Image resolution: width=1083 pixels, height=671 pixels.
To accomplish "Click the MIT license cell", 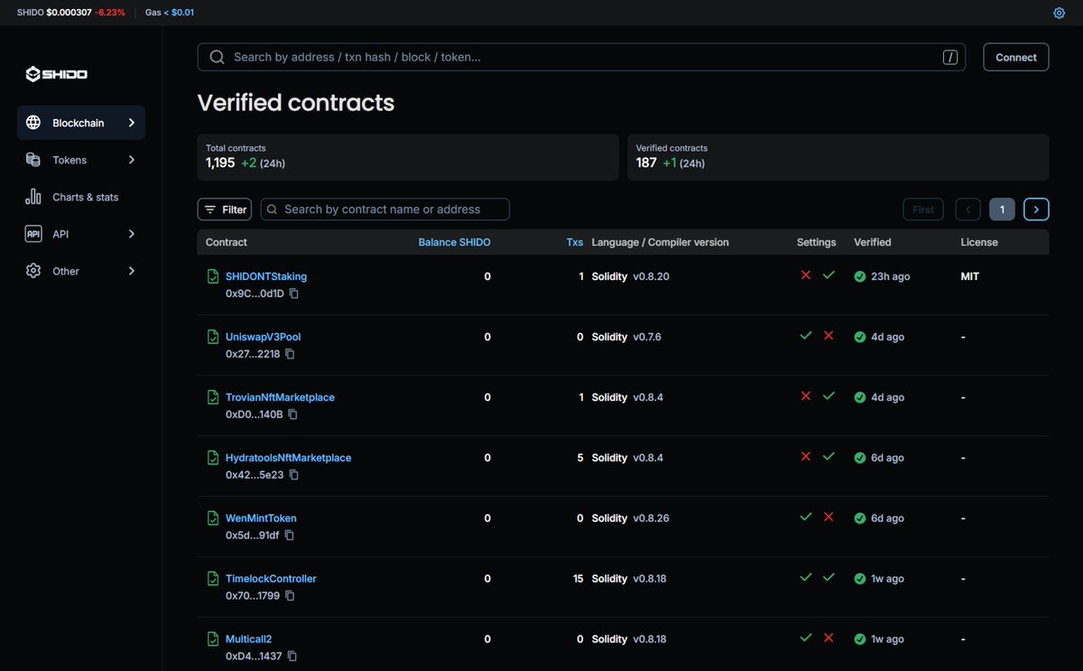I will pyautogui.click(x=970, y=276).
